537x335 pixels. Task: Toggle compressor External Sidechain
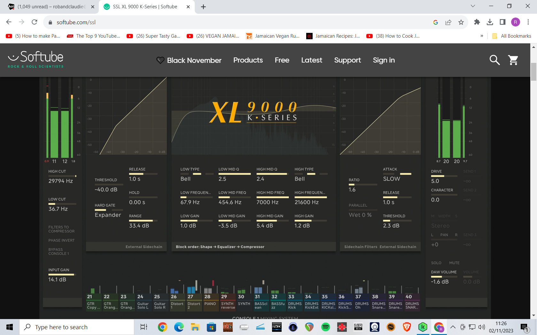coord(398,247)
